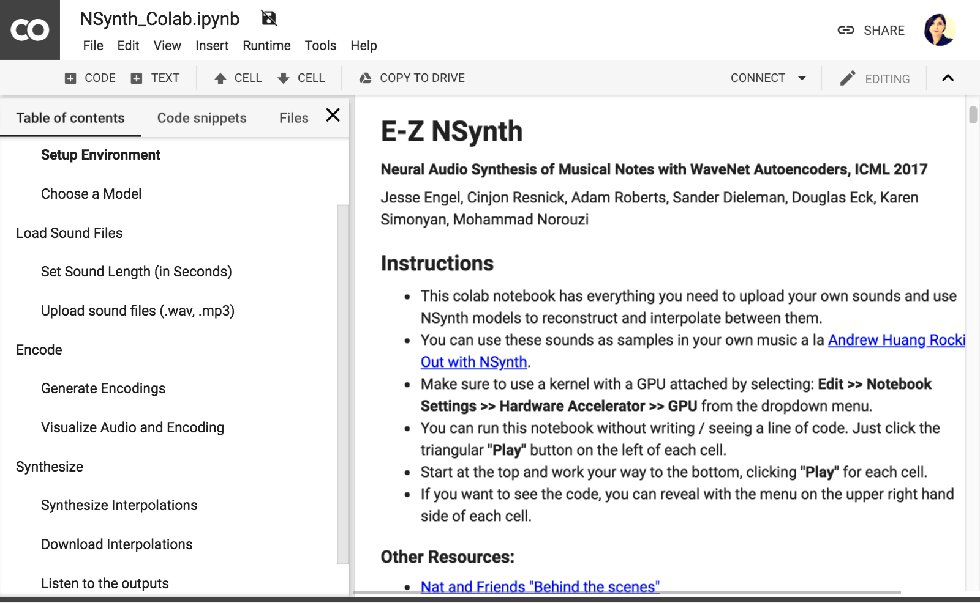
Task: Click the pencil editing icon
Action: pos(848,78)
